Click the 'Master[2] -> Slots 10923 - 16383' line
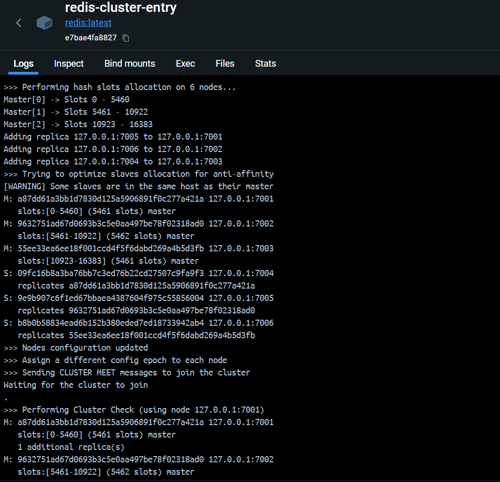The width and height of the screenshot is (500, 482). click(78, 125)
